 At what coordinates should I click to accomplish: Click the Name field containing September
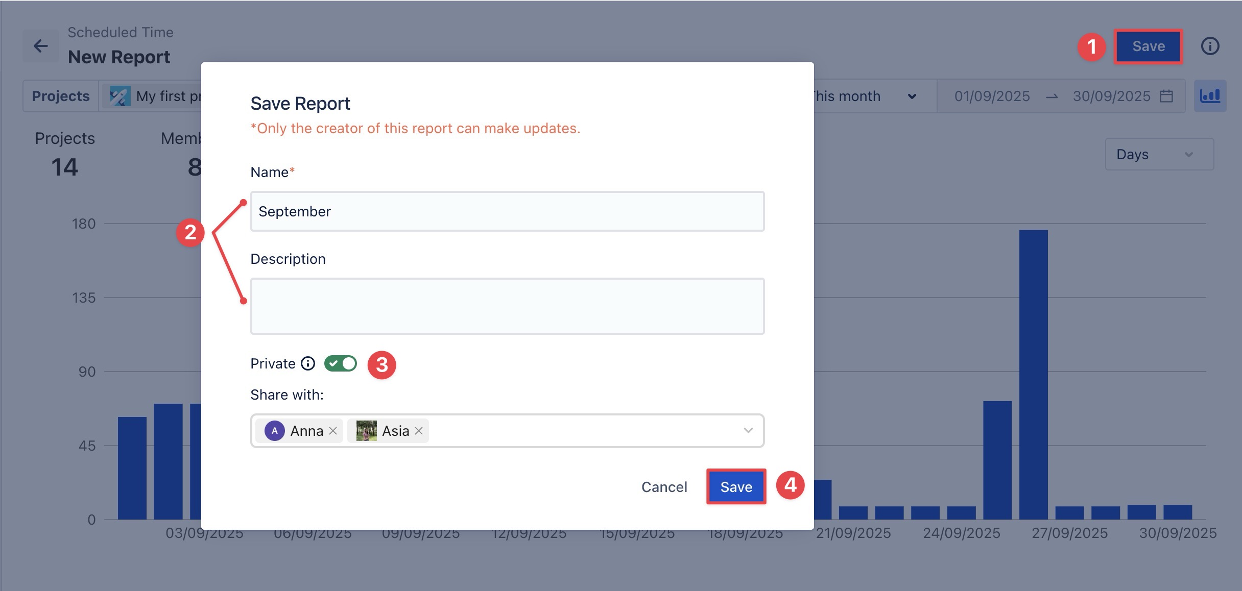(x=507, y=211)
